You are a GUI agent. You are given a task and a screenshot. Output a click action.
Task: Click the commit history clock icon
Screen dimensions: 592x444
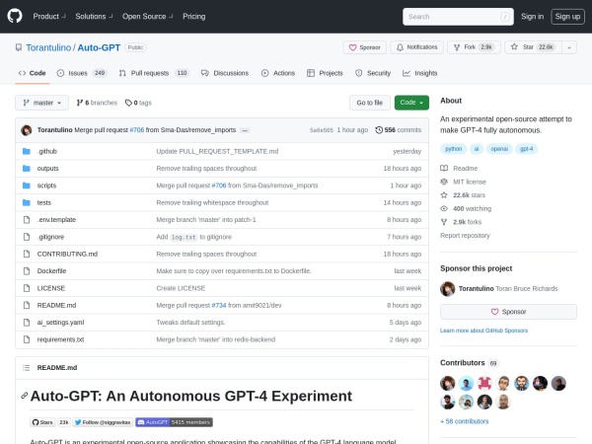pyautogui.click(x=379, y=129)
